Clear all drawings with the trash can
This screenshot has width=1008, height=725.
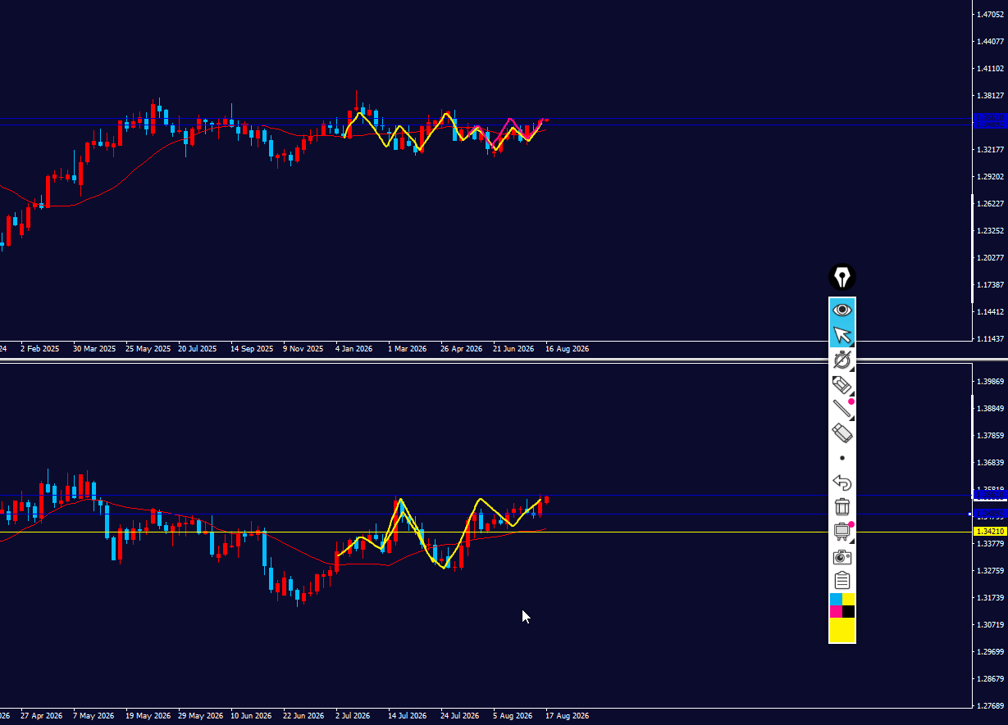click(x=842, y=507)
